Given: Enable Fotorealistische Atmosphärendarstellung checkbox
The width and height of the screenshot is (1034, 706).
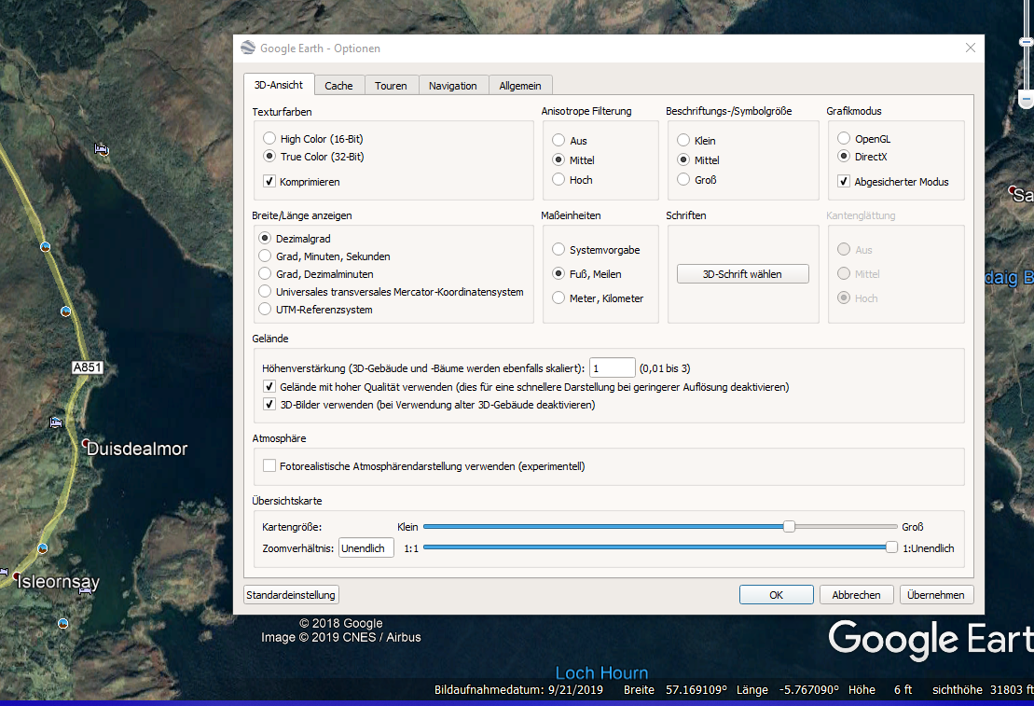Looking at the screenshot, I should pos(269,466).
